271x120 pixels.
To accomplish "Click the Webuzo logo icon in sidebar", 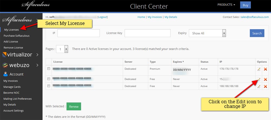I will 5,65.
